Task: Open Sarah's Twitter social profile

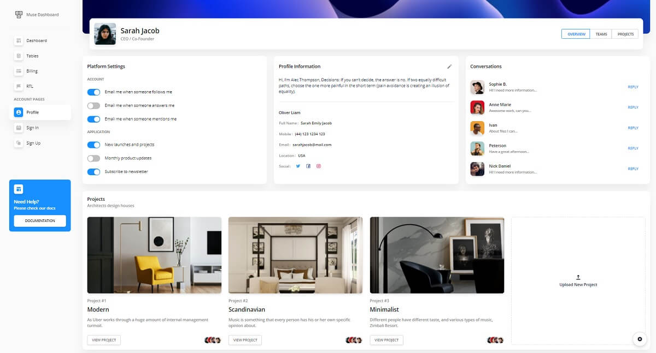Action: (298, 165)
